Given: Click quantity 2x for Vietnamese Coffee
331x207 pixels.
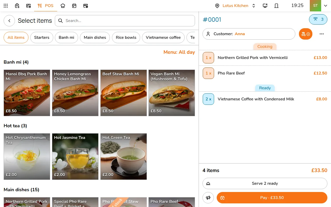Looking at the screenshot, I should 208,99.
